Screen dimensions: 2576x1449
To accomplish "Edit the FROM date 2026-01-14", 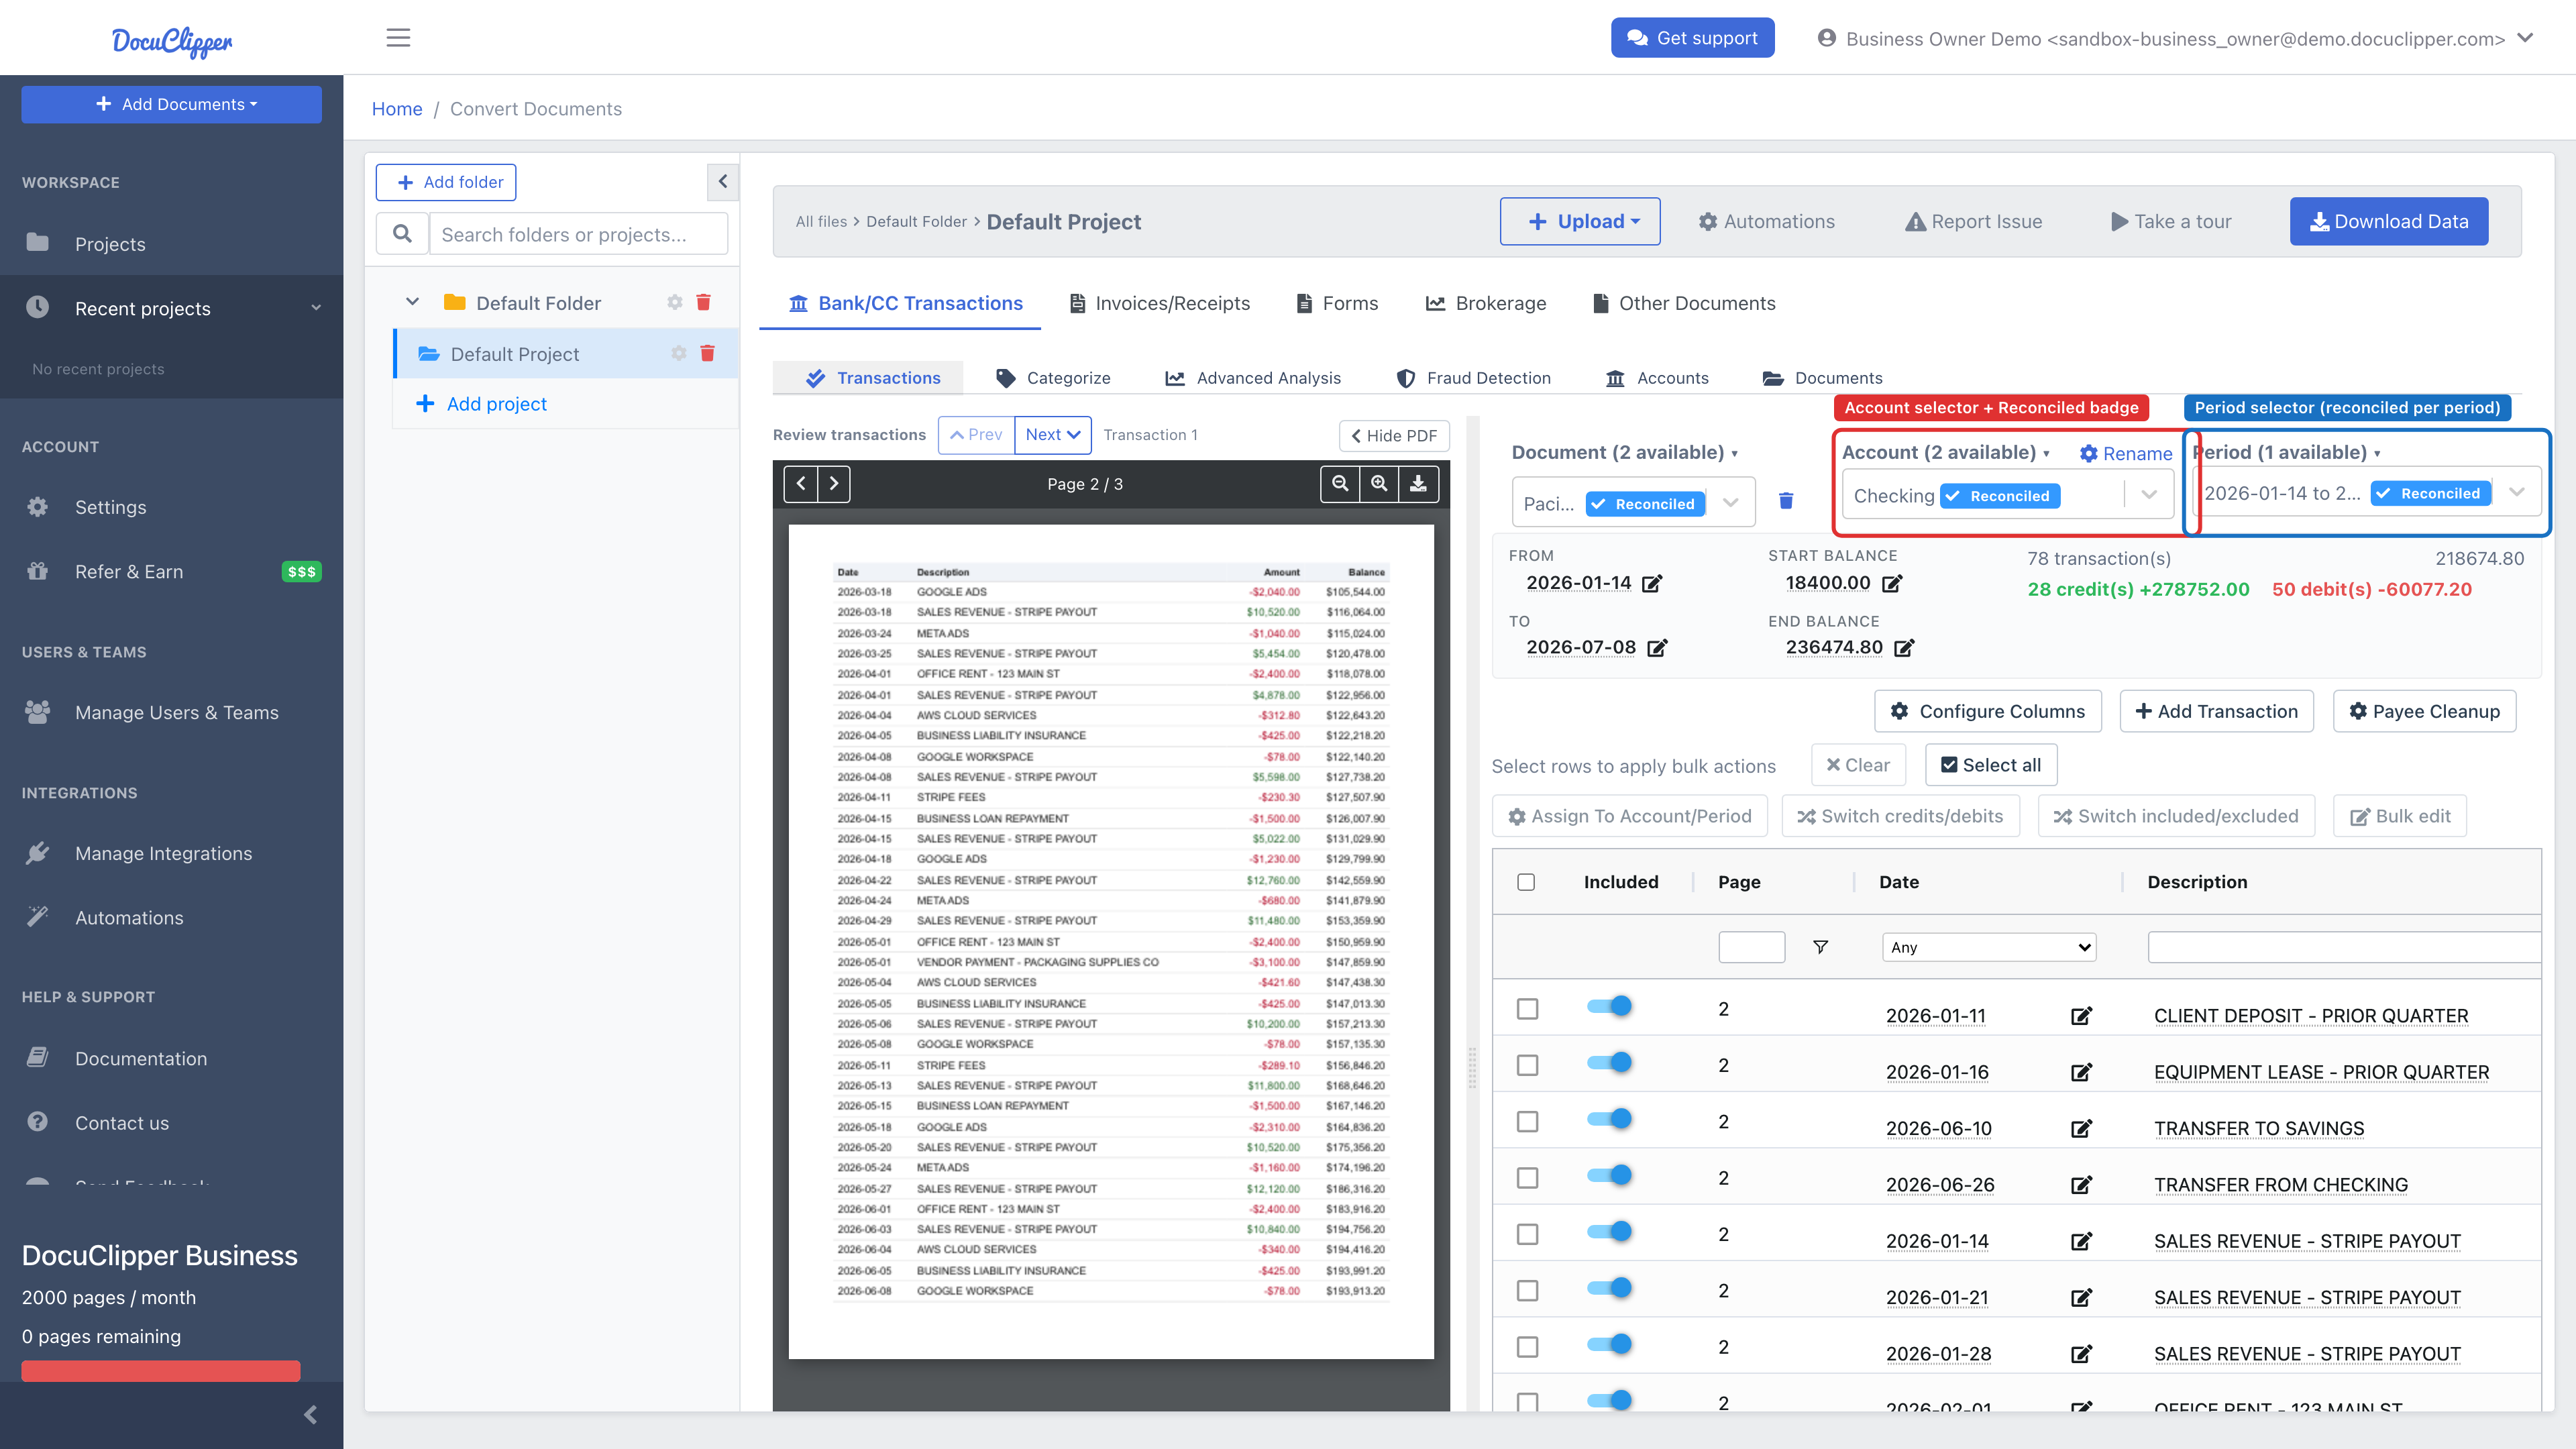I will (x=1652, y=583).
